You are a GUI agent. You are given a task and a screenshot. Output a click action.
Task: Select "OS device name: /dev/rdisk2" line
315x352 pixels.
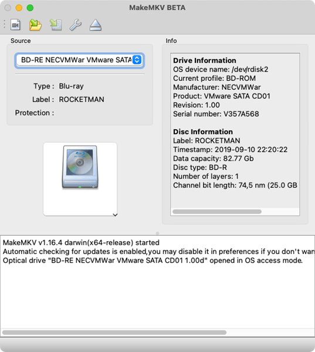pyautogui.click(x=221, y=69)
